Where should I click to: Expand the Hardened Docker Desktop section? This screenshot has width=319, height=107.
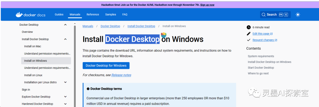pos(65,104)
